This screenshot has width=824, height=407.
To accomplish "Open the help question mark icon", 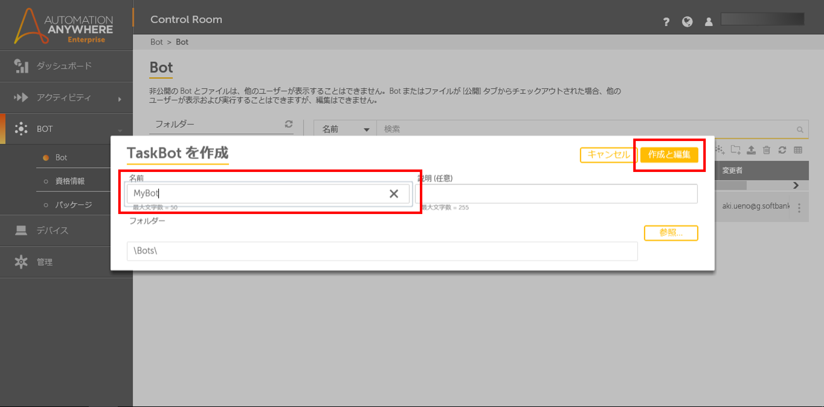I will (x=666, y=22).
